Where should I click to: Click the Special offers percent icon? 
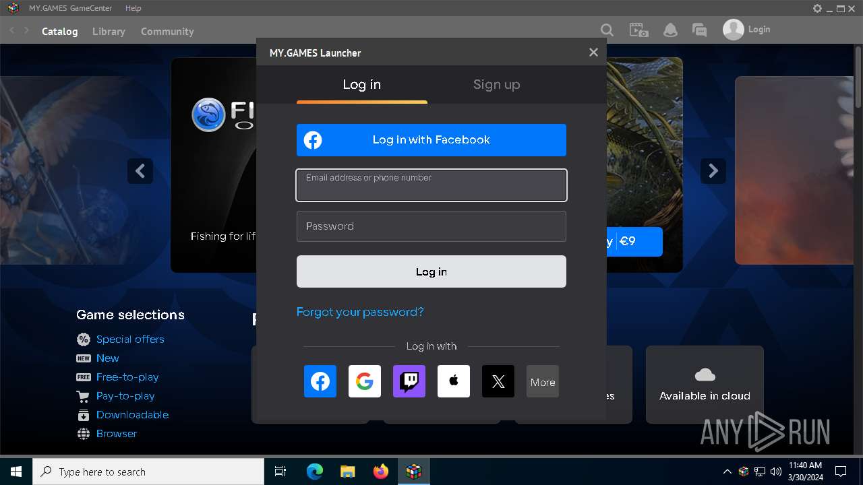coord(84,339)
